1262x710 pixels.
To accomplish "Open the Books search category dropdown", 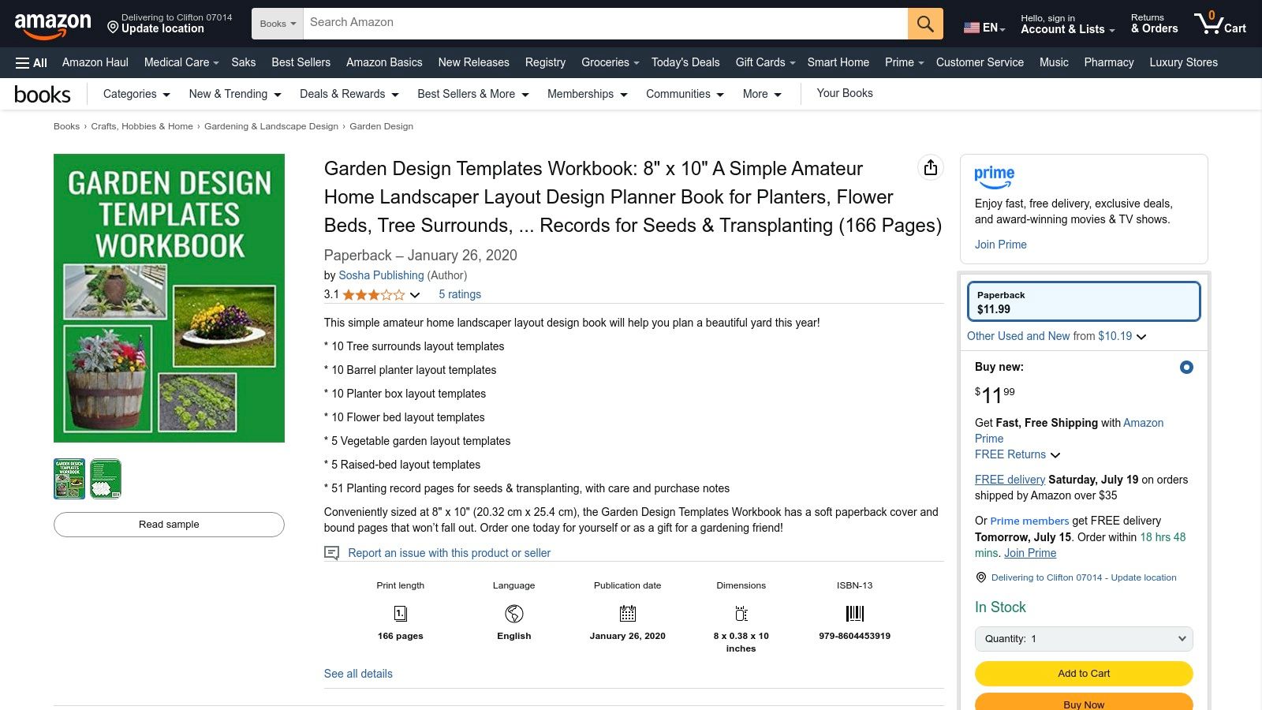I will (278, 24).
